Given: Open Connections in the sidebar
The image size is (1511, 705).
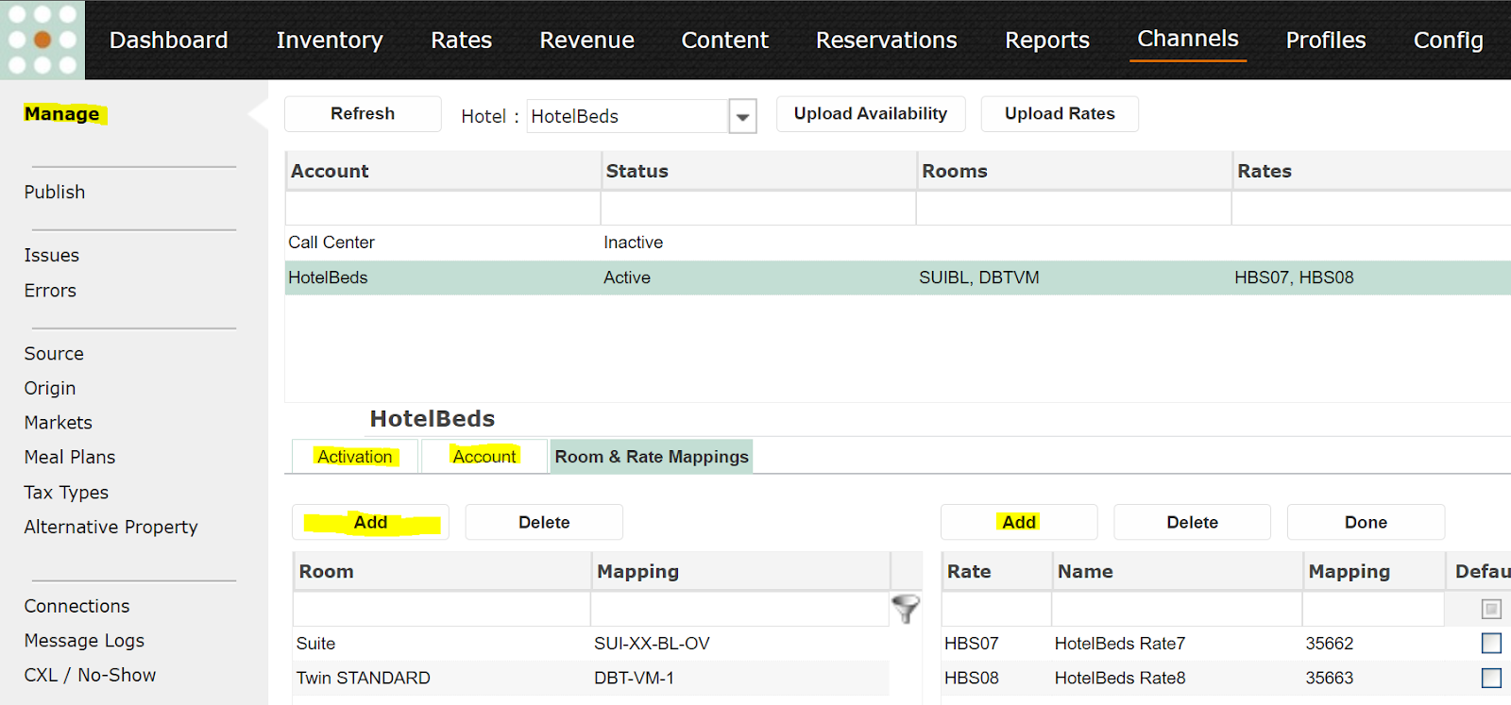Looking at the screenshot, I should [77, 606].
